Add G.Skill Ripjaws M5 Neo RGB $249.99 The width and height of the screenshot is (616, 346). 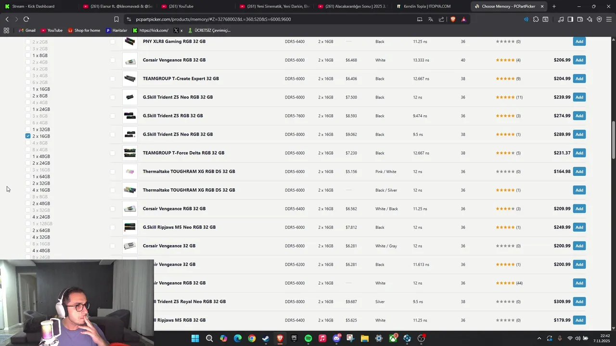tap(579, 227)
